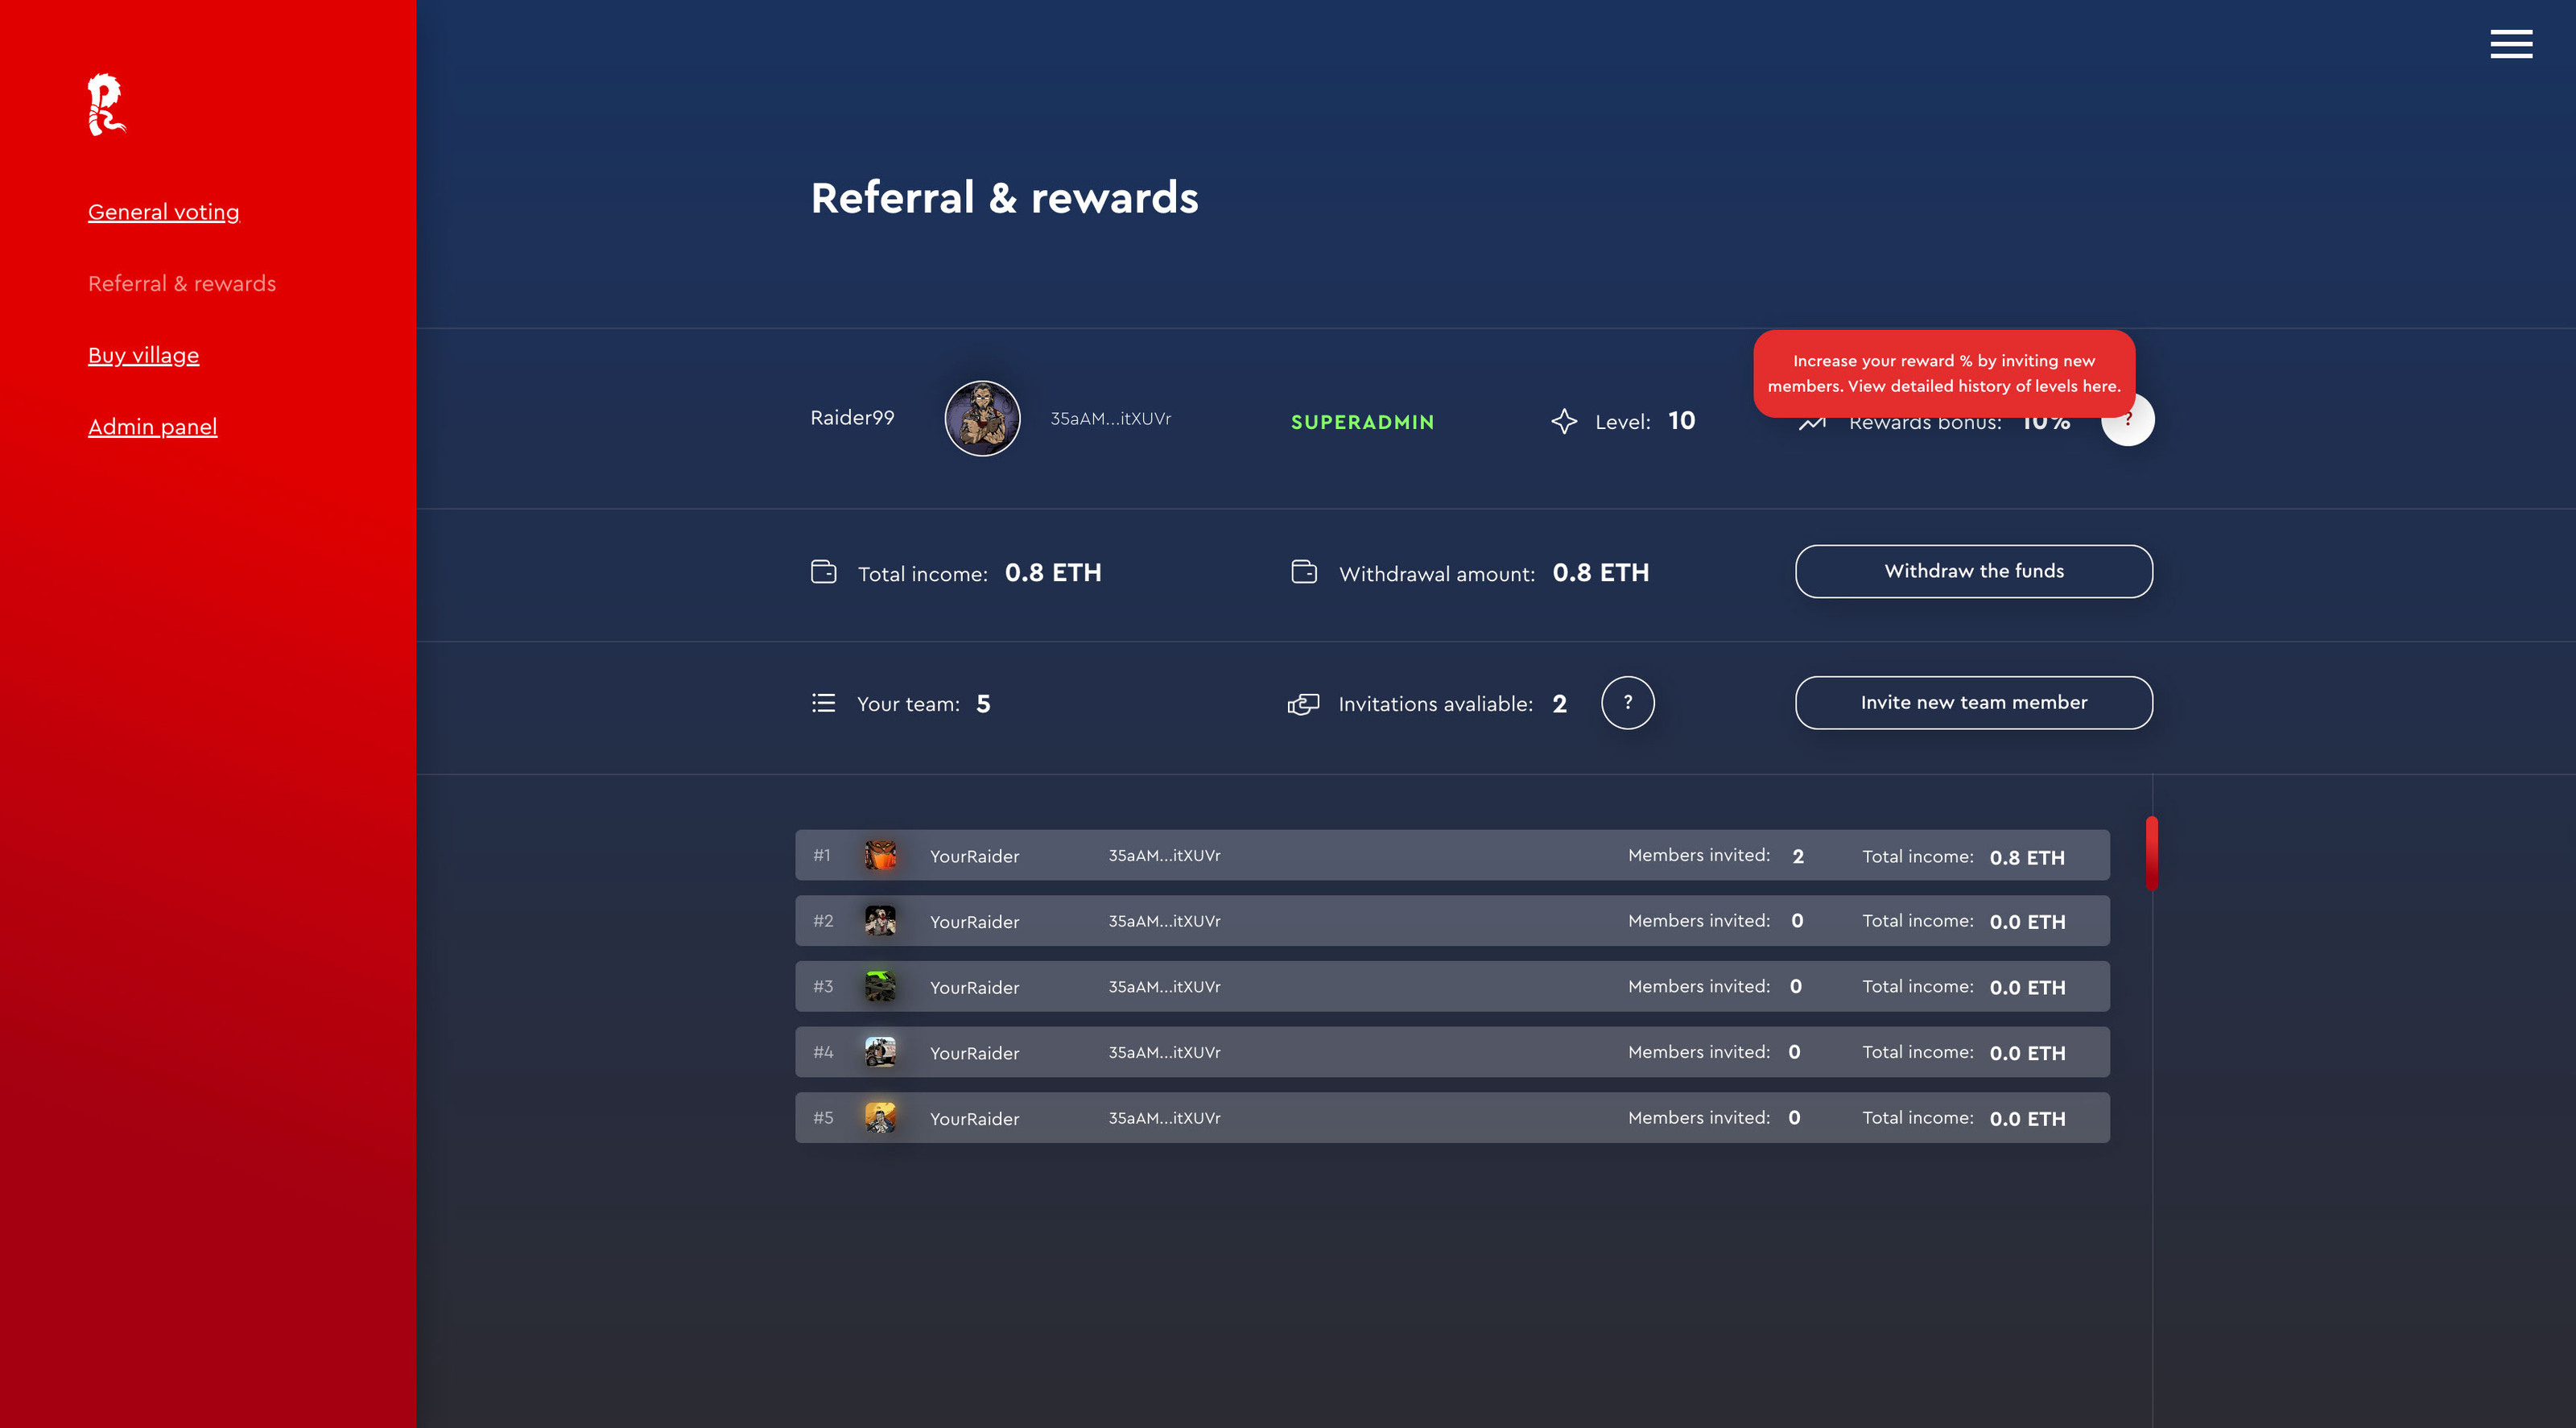Open Buy village page link
2576x1428 pixels.
click(143, 355)
